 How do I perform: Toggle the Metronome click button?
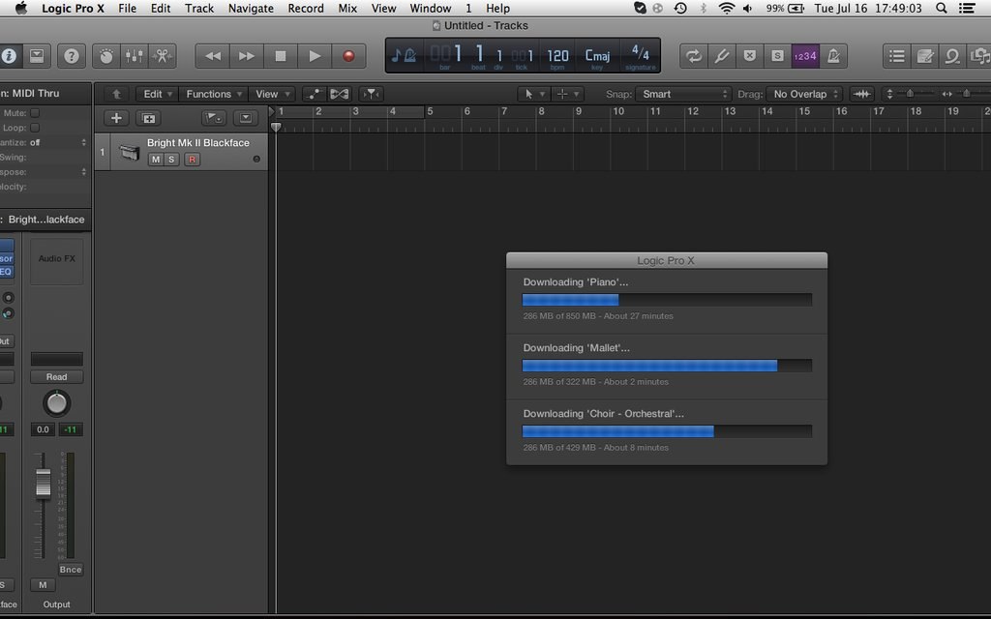point(833,56)
